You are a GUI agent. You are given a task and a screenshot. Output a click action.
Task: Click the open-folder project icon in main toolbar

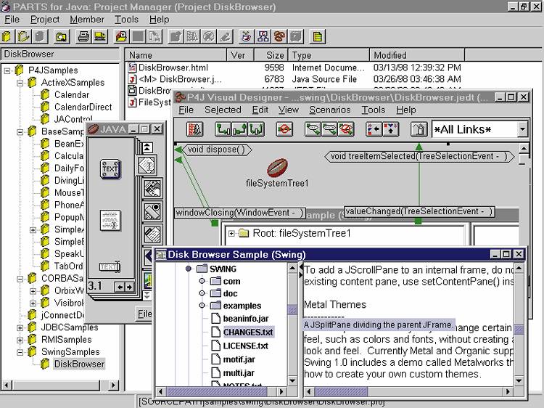(24, 36)
